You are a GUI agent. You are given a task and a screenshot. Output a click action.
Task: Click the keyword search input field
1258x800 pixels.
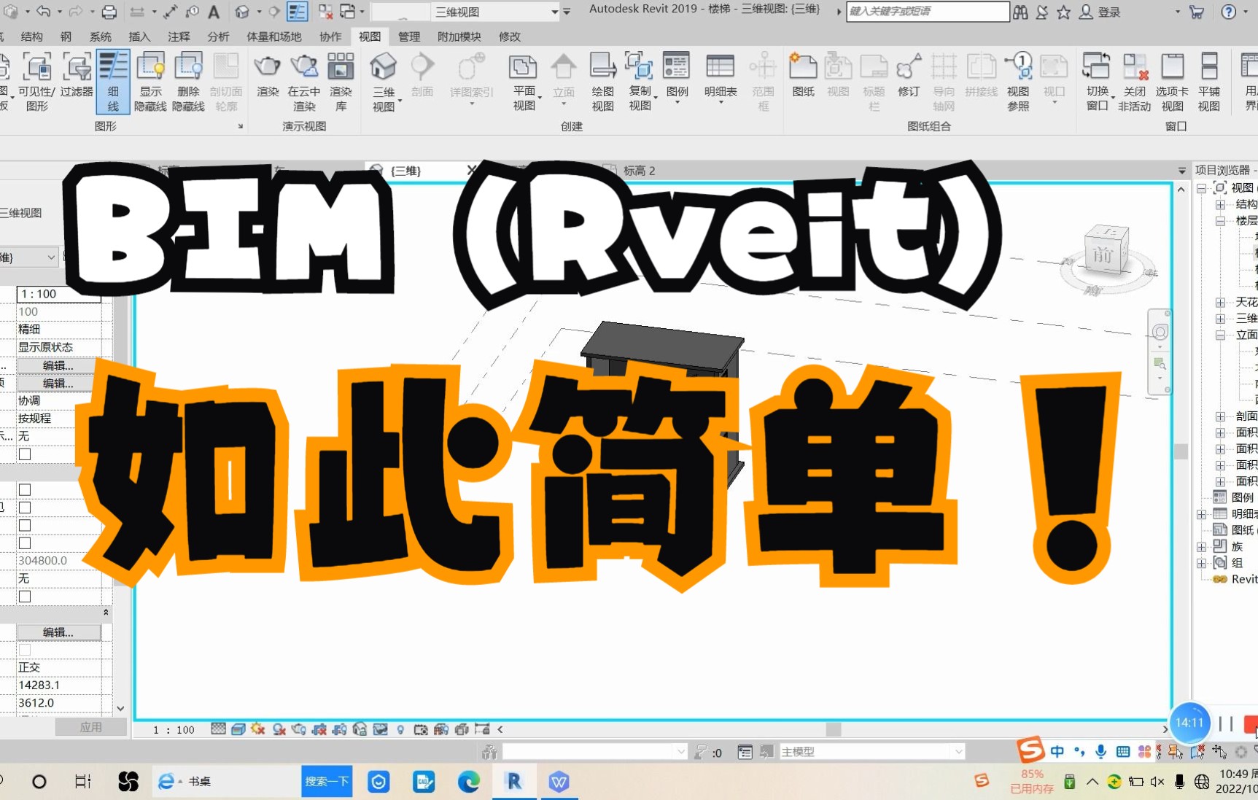928,12
